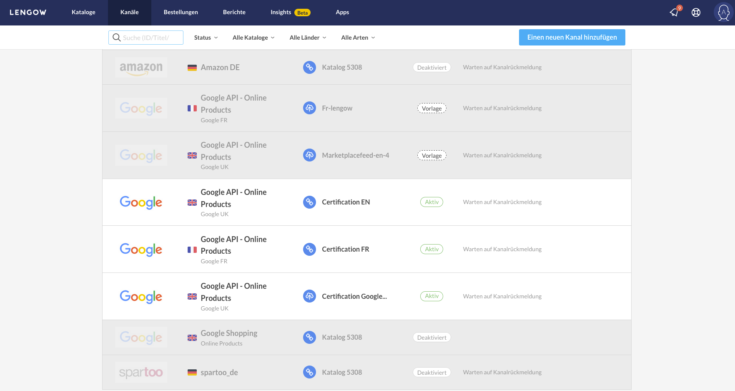Expand the Status filter dropdown
Image resolution: width=735 pixels, height=391 pixels.
(x=206, y=38)
